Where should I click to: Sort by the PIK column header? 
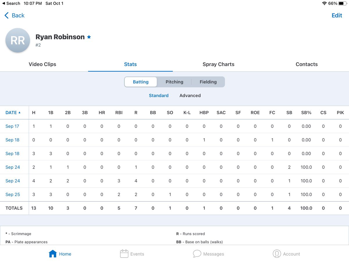[340, 113]
